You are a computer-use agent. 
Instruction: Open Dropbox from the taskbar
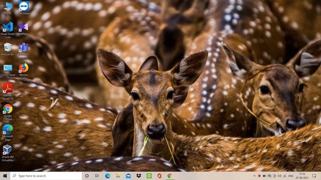click(139, 176)
